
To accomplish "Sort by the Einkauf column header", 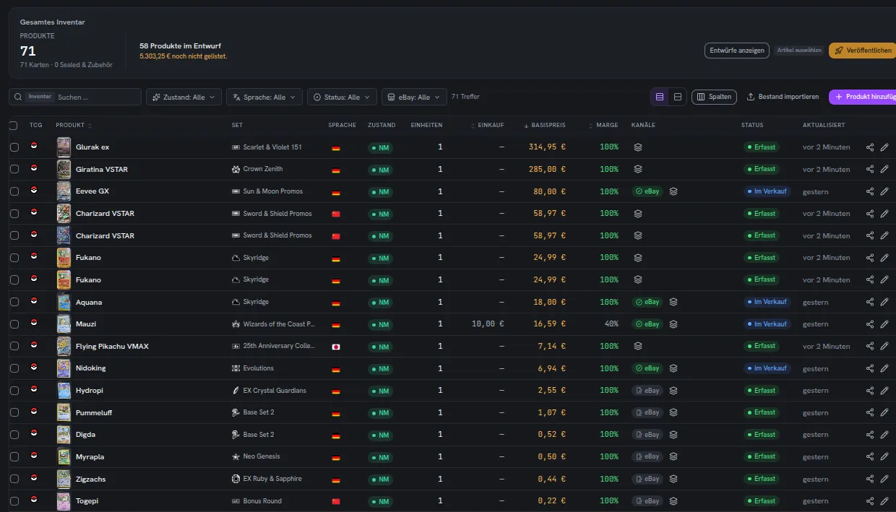I will [x=488, y=126].
